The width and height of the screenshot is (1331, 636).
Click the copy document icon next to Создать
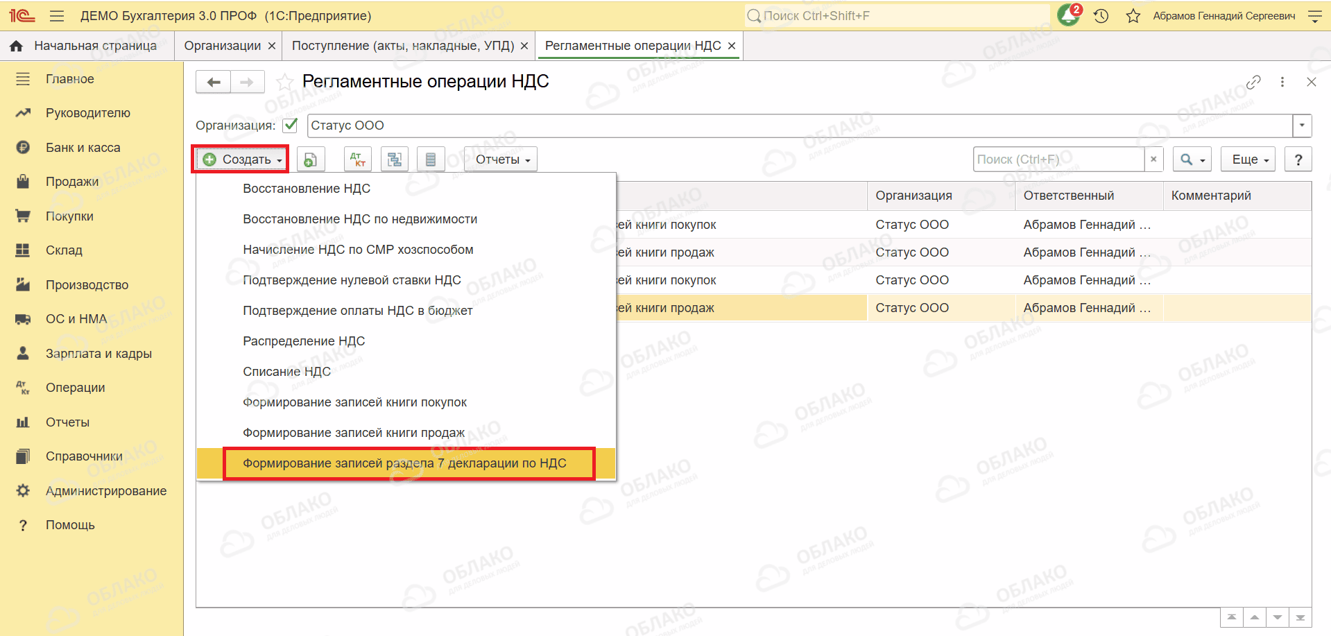[x=311, y=160]
